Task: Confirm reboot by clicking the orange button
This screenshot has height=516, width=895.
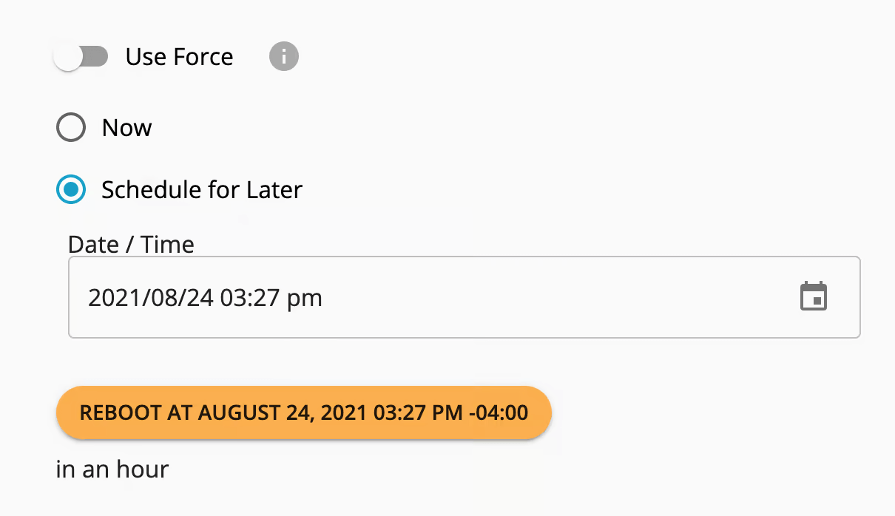Action: pos(303,413)
